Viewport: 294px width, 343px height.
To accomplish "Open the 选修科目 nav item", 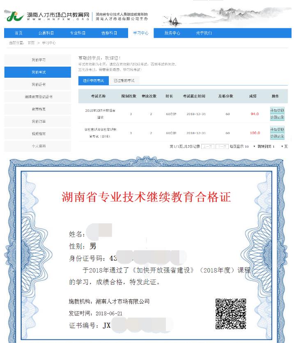I will pos(109,33).
